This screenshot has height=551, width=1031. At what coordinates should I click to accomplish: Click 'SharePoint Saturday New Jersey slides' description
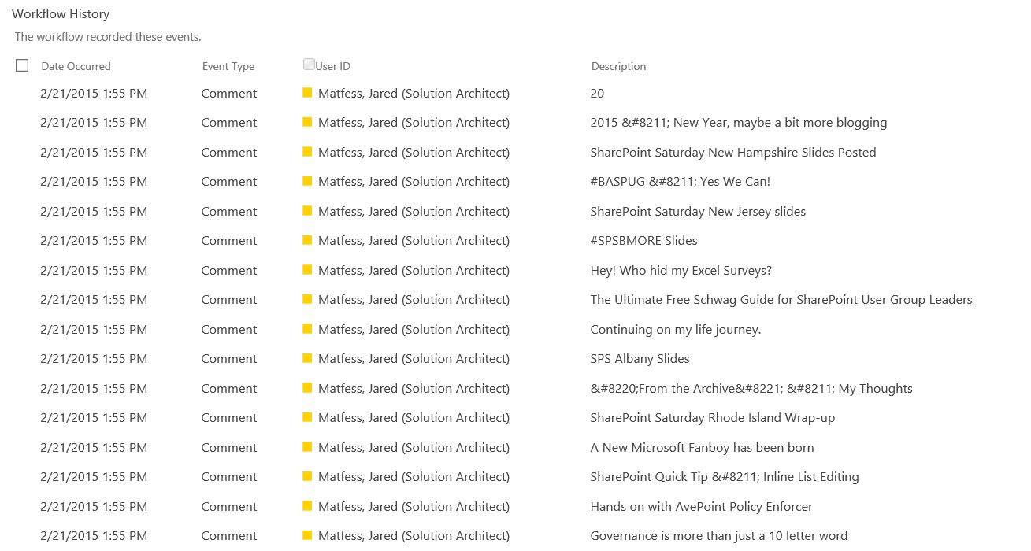(x=697, y=212)
